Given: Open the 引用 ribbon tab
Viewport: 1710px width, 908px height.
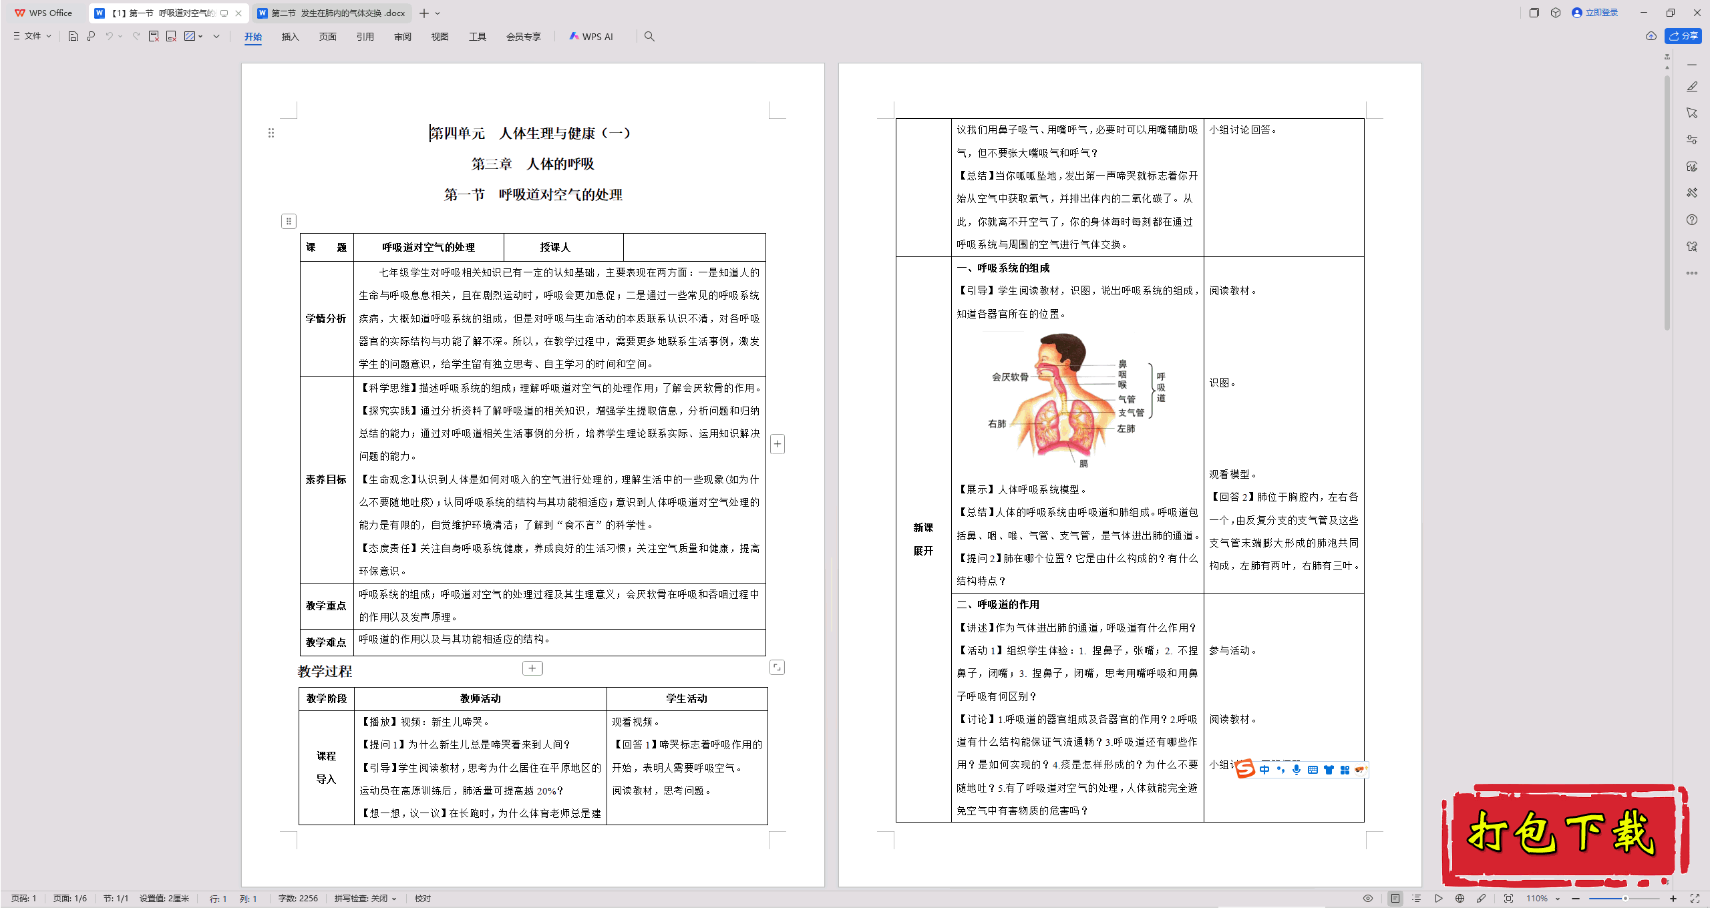Looking at the screenshot, I should [365, 37].
